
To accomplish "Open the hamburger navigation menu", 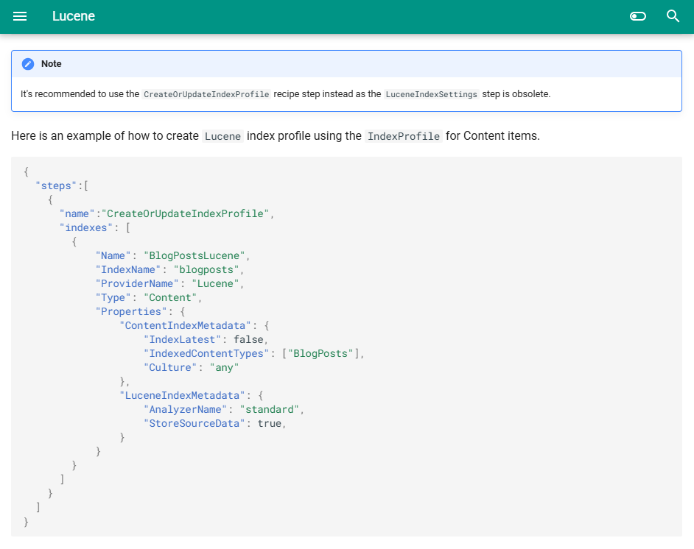I will 20,16.
